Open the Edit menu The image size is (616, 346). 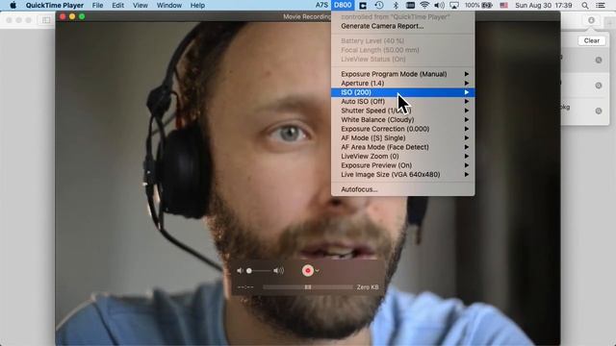click(x=117, y=5)
